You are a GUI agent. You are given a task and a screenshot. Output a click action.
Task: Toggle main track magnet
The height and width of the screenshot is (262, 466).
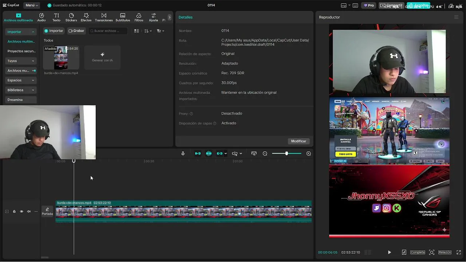click(x=198, y=154)
